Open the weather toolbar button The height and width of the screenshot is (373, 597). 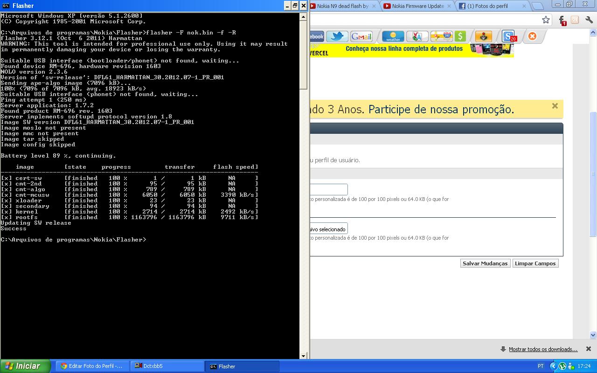[393, 36]
